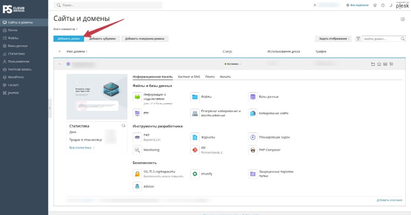This screenshot has height=215, width=411.
Task: Expand the Вся статистика dropdown link
Action: [82, 148]
